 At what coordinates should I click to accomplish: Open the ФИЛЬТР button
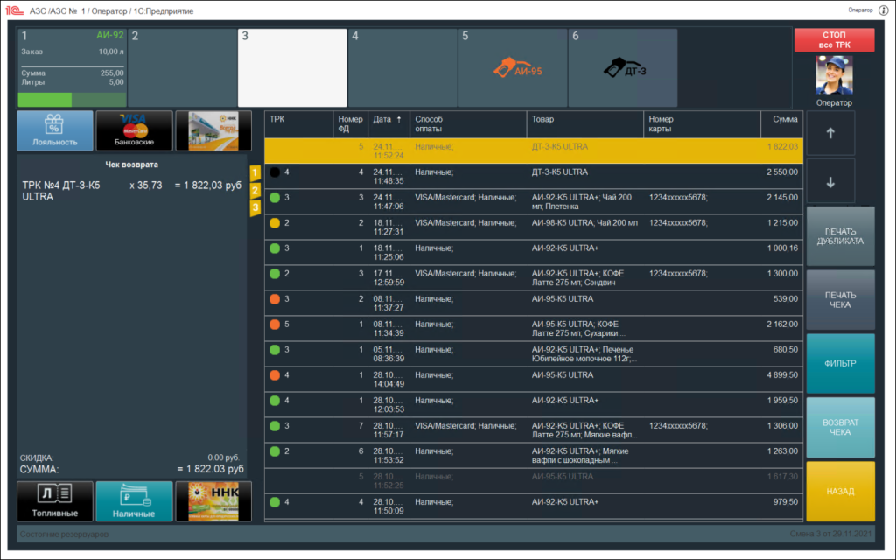[x=840, y=363]
